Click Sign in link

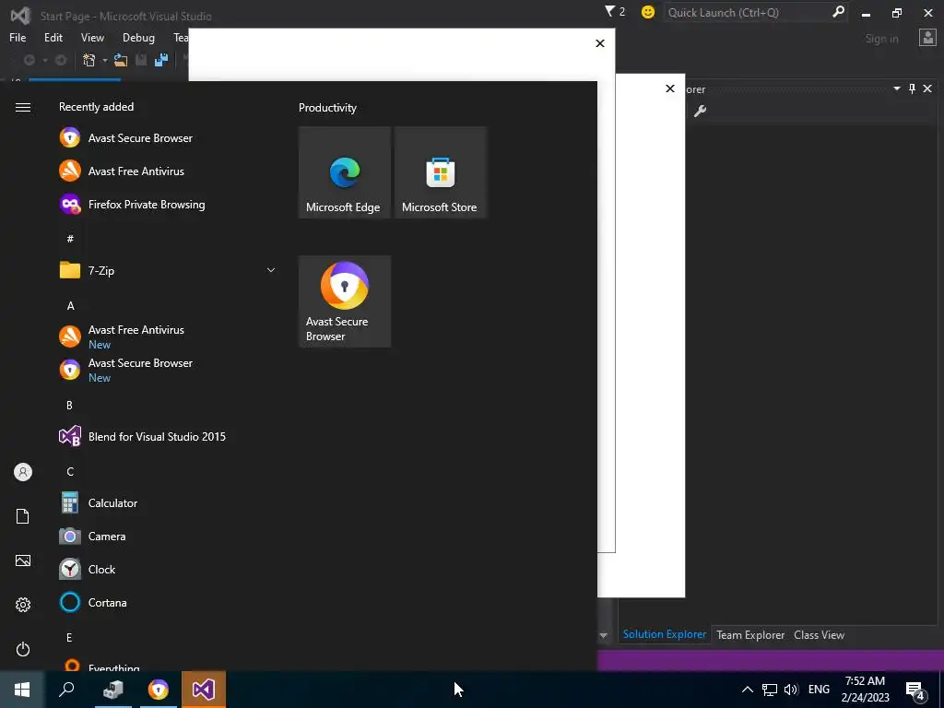881,39
